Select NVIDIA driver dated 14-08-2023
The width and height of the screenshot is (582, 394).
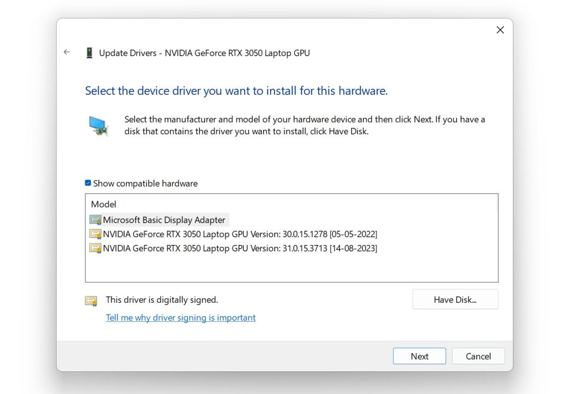pos(240,248)
